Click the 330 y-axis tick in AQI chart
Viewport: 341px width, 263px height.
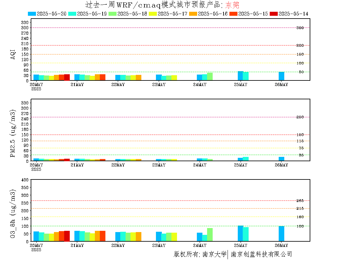click(x=24, y=23)
